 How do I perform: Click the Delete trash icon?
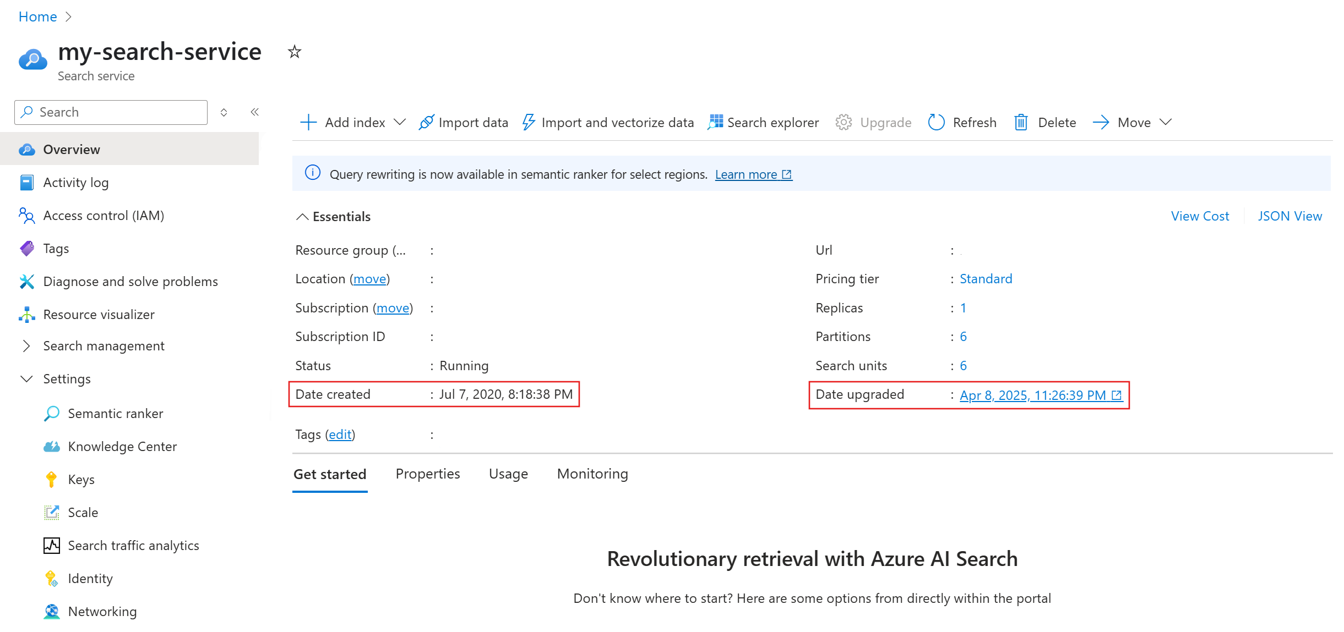(1021, 122)
